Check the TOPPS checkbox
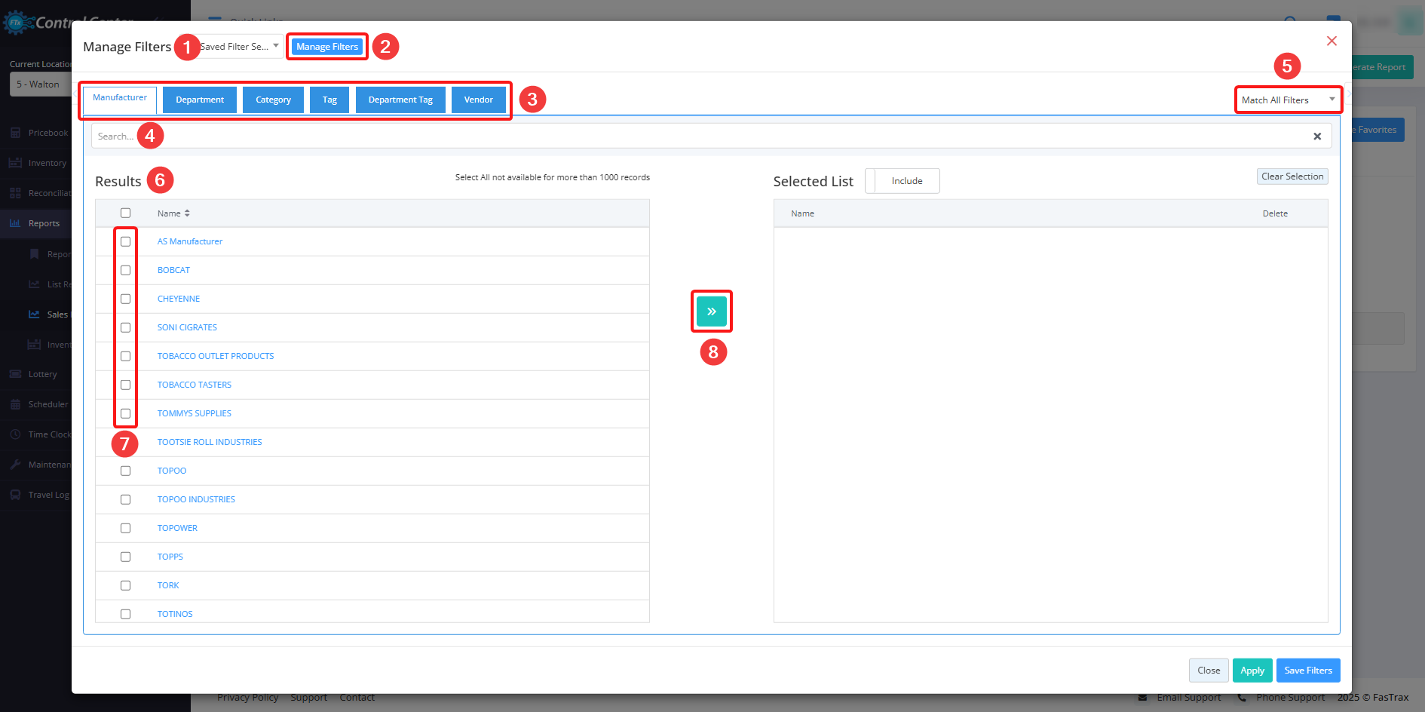Screen dimensions: 1425x712 tap(126, 557)
